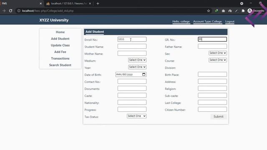Click the Last College input
Screen dimensions: 267x150
pyautogui.click(x=212, y=102)
